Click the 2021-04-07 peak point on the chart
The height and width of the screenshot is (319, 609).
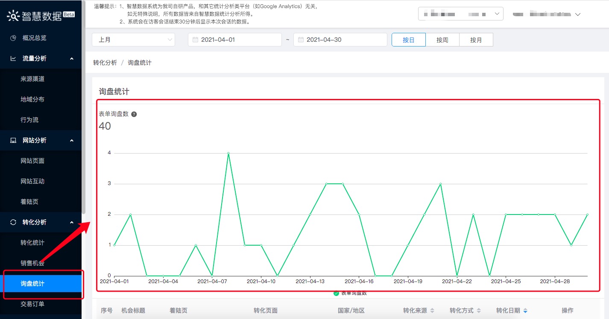[x=228, y=153]
